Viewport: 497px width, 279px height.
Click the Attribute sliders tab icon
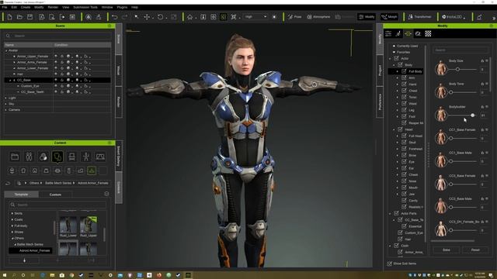click(x=388, y=33)
